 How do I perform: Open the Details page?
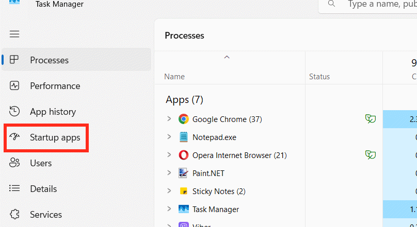click(76, 188)
